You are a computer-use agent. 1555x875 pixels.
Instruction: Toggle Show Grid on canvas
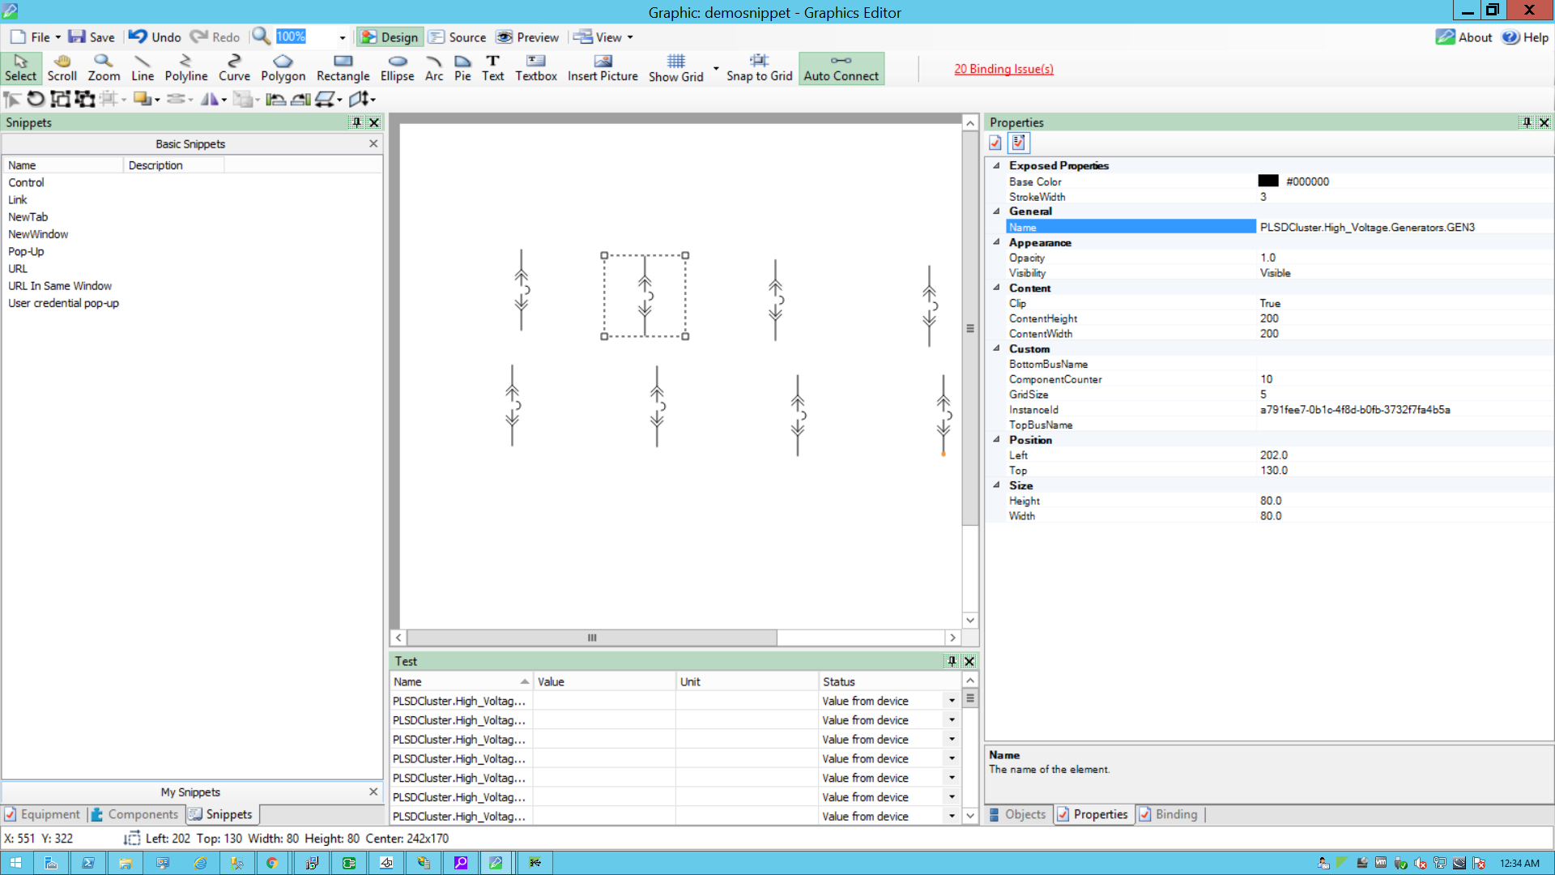(675, 68)
